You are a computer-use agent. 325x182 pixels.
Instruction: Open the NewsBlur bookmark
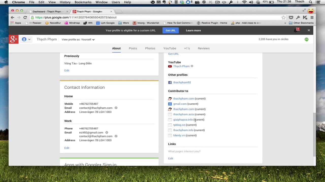(x=53, y=23)
